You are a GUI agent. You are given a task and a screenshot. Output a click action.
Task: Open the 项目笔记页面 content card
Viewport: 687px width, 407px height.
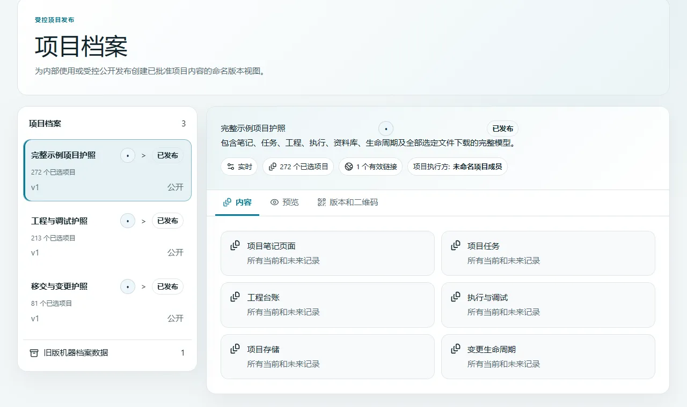click(x=327, y=253)
